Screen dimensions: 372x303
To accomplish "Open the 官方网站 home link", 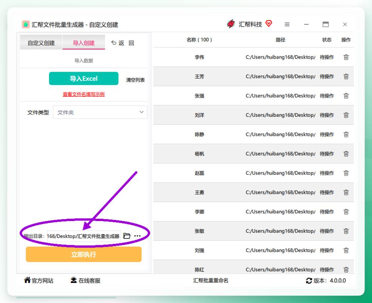I will coord(38,280).
